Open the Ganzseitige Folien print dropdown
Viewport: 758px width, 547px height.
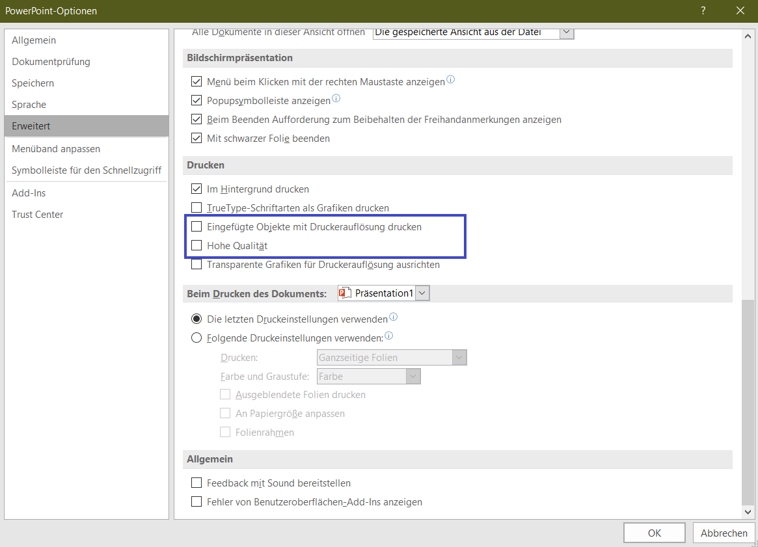459,358
